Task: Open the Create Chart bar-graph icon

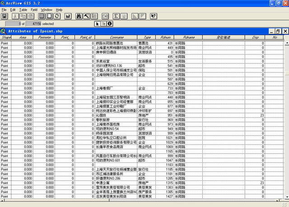Action: [68, 16]
